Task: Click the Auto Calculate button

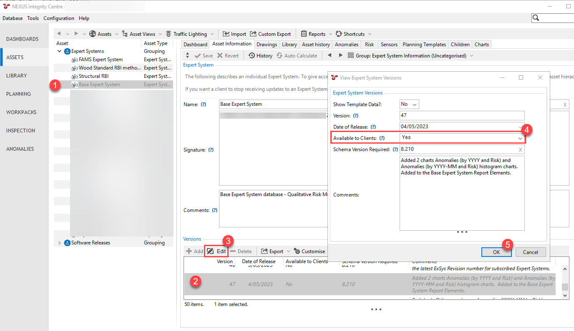Action: coord(297,56)
